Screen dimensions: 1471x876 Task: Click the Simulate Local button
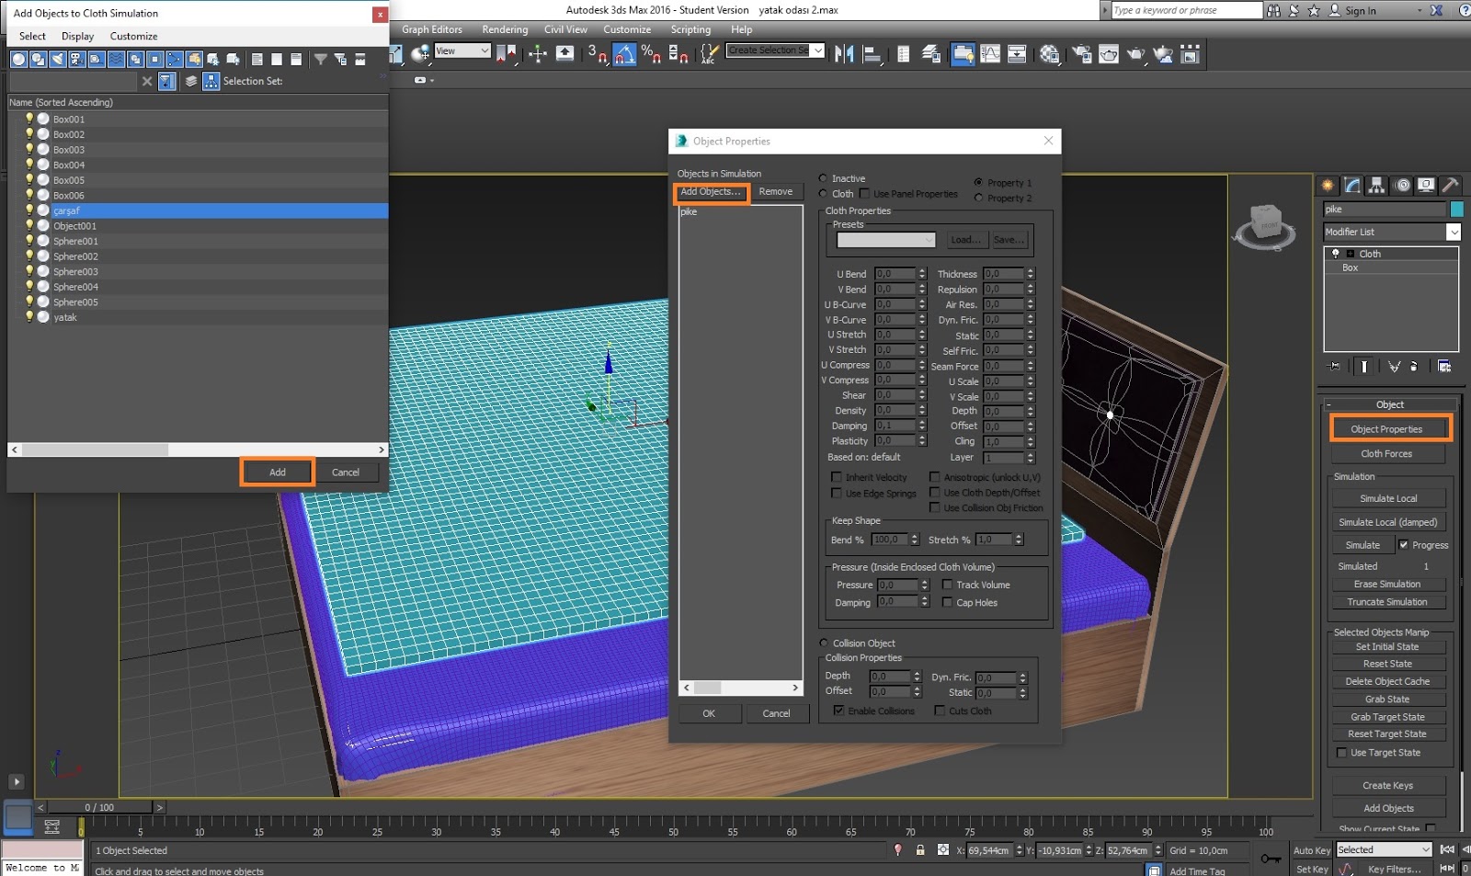[1388, 498]
